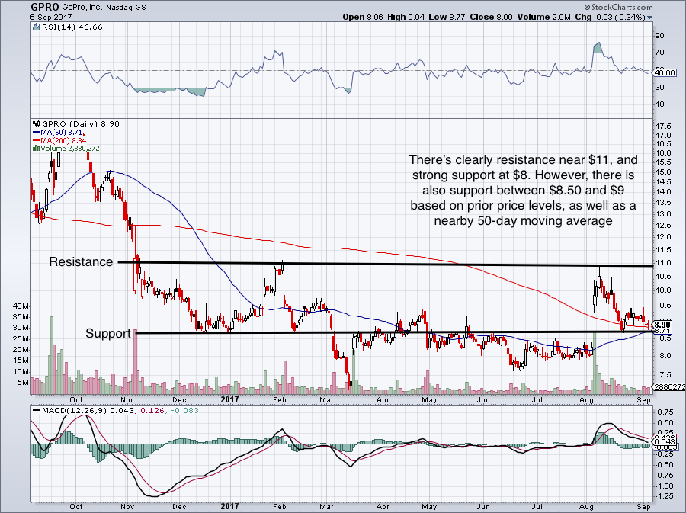686x513 pixels.
Task: Click the 'MACD(12,26,9) 0.043' legend label
Action: point(88,411)
